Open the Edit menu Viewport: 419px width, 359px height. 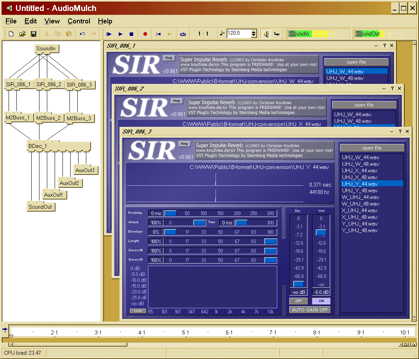click(31, 21)
